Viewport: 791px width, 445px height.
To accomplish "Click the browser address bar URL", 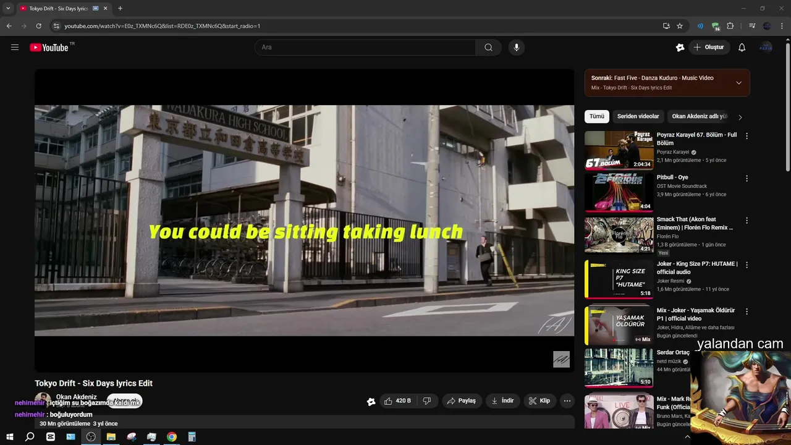I will [162, 26].
